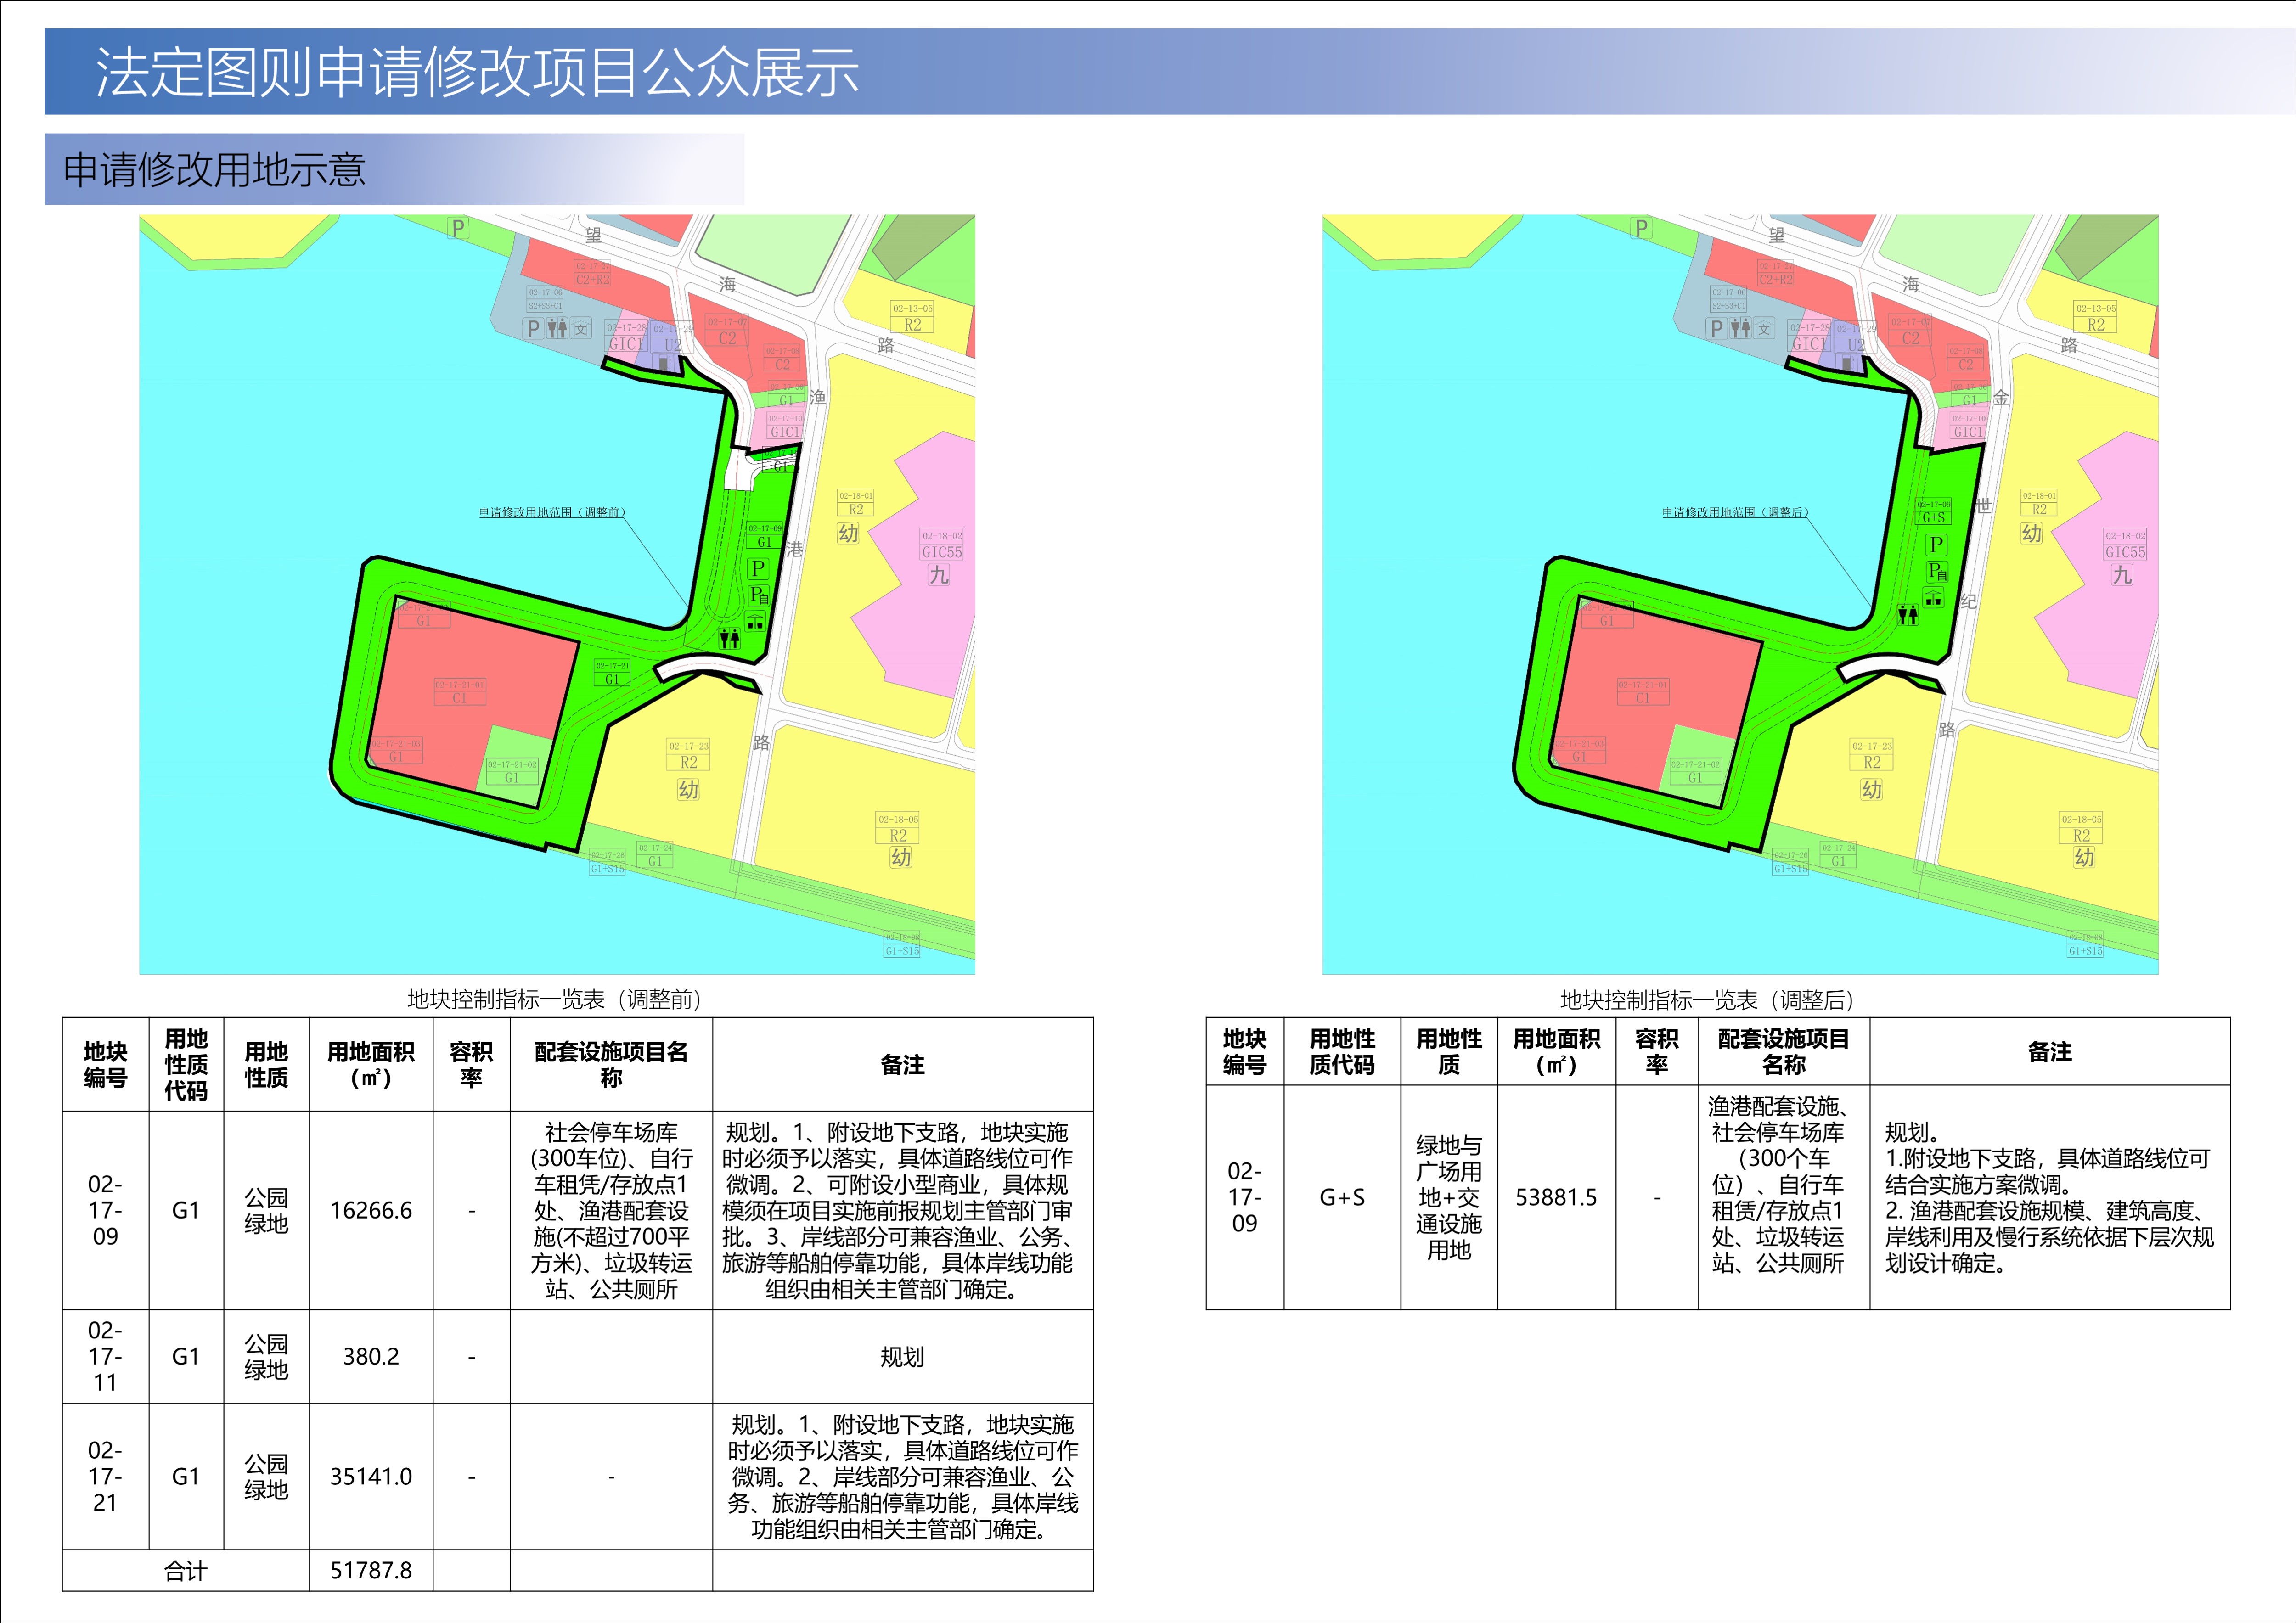Click the bicycle parking 'P自' icon on right map
Screen dimensions: 2296x1623
pyautogui.click(x=1937, y=572)
